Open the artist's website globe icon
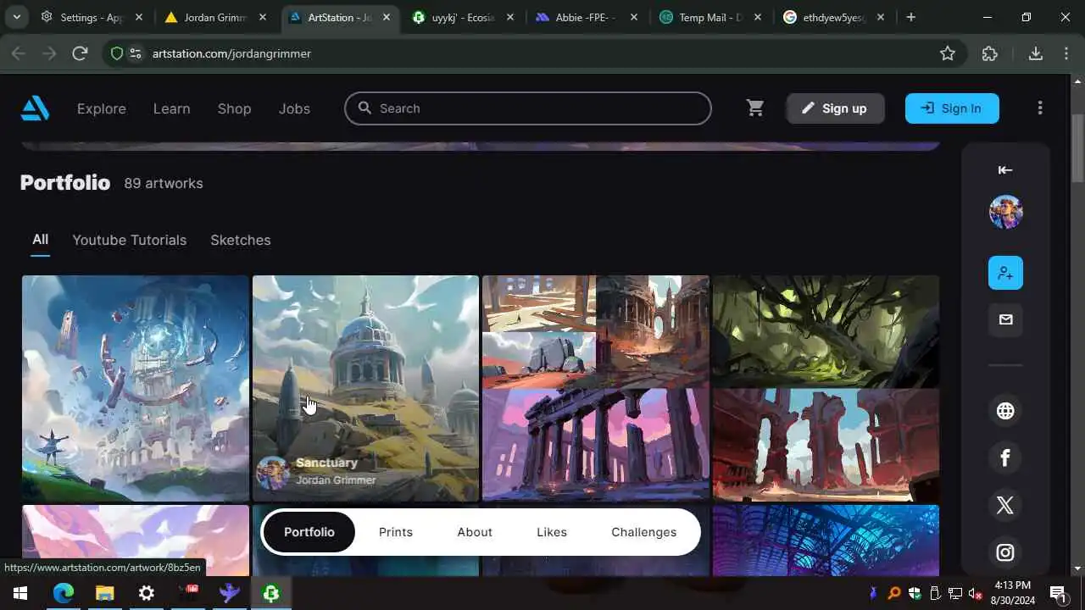The image size is (1085, 610). 1005,411
